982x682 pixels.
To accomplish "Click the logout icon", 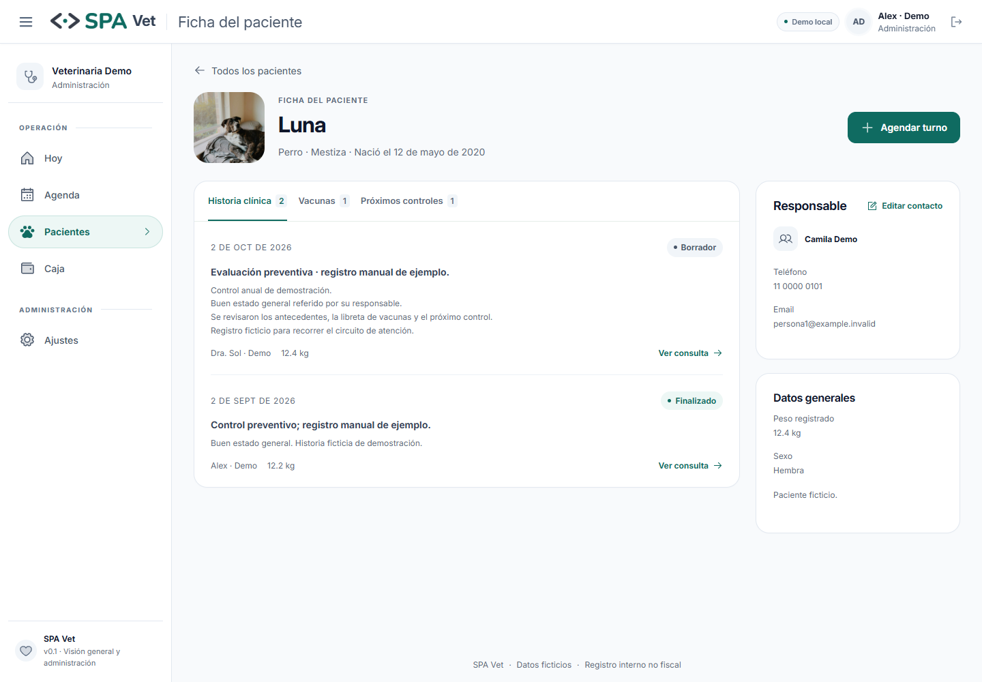I will [956, 22].
